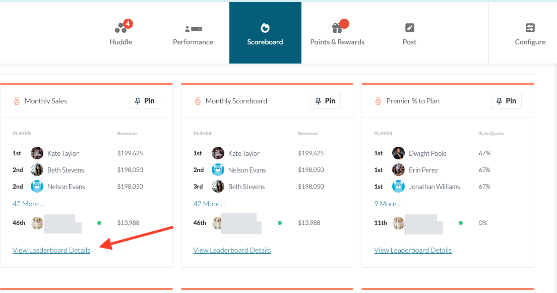Image resolution: width=557 pixels, height=293 pixels.
Task: Click Nelson Evans' avatar in Monthly Scoreboard
Action: pyautogui.click(x=218, y=170)
